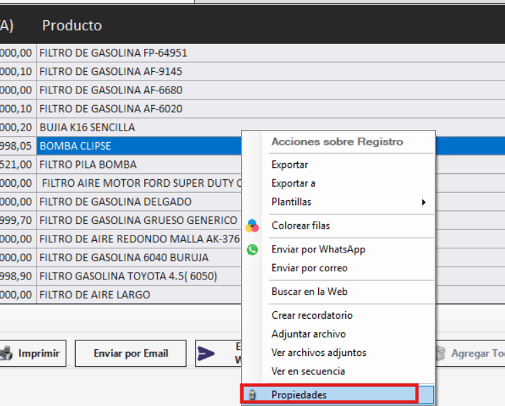This screenshot has width=505, height=406.
Task: Expand the Plantillas submenu arrow
Action: 424,202
